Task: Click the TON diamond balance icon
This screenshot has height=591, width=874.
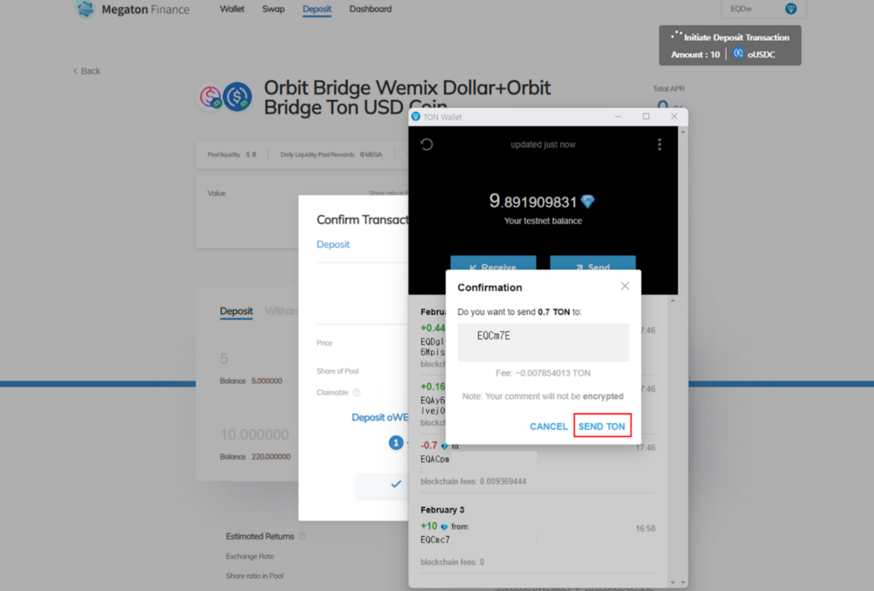Action: [588, 202]
